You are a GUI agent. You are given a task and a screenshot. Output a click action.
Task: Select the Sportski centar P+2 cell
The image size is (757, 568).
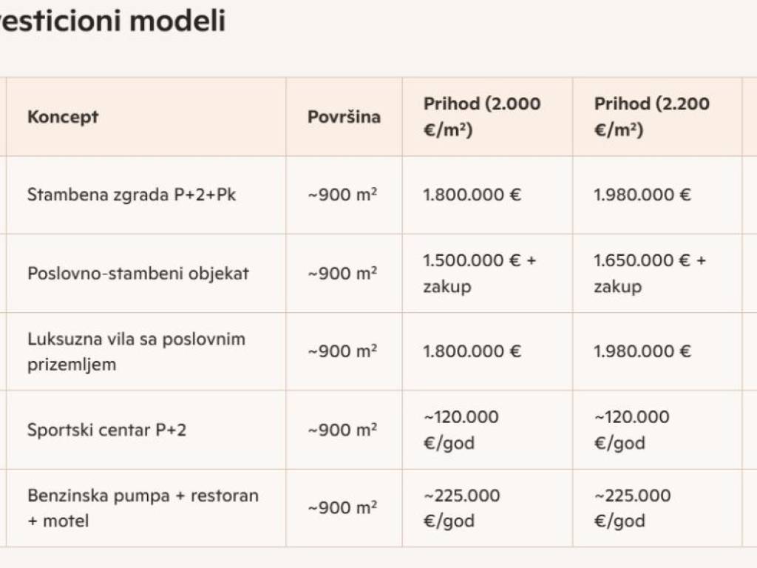(x=106, y=430)
